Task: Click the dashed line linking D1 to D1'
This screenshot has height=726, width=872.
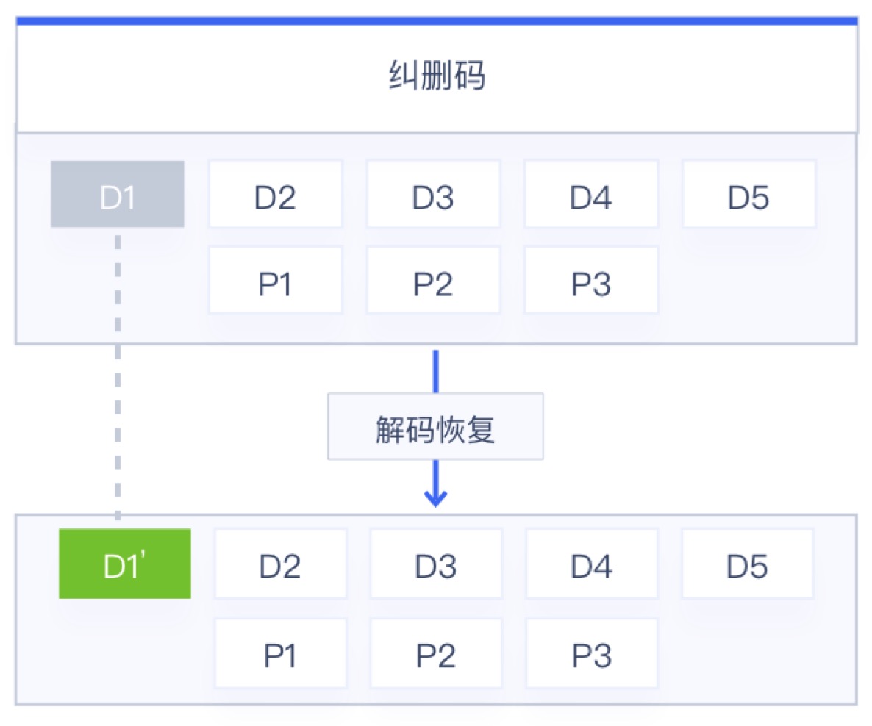Action: click(x=118, y=375)
